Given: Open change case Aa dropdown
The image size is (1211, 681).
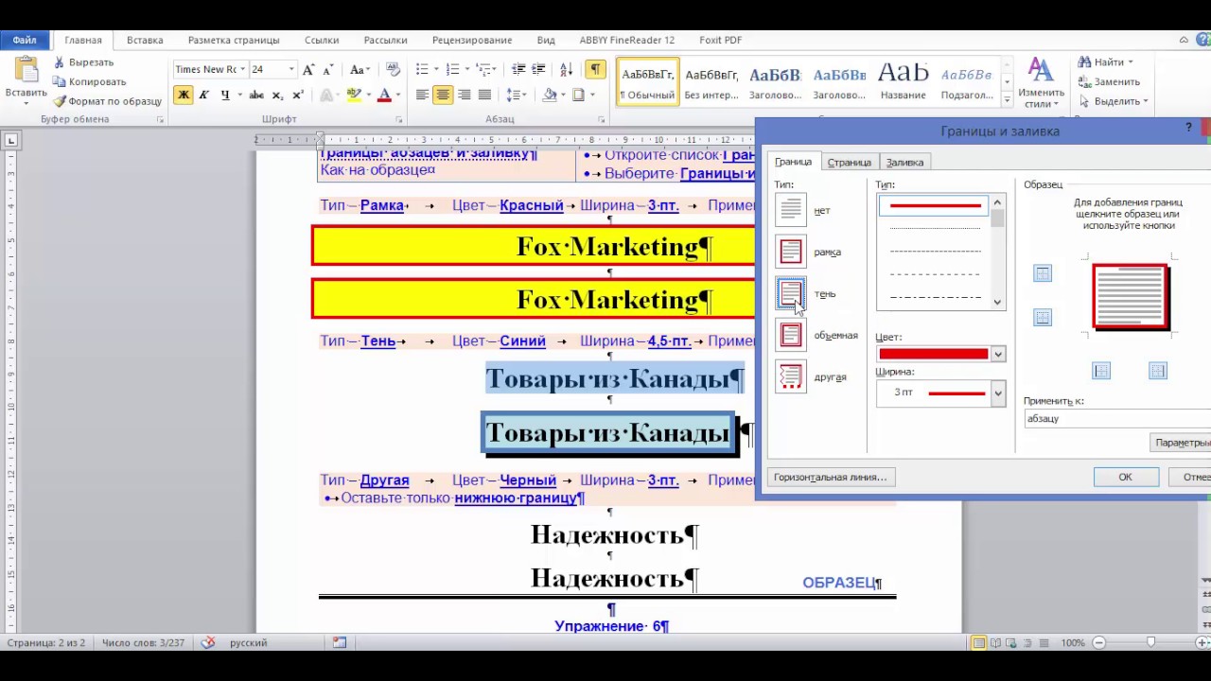Looking at the screenshot, I should [360, 69].
